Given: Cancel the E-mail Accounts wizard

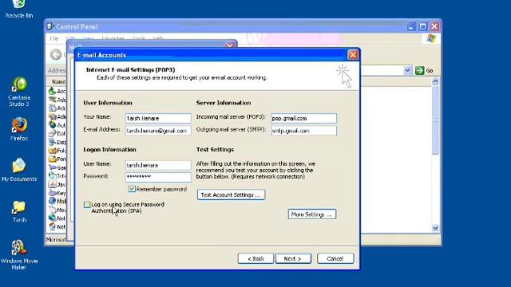Looking at the screenshot, I should pyautogui.click(x=335, y=258).
